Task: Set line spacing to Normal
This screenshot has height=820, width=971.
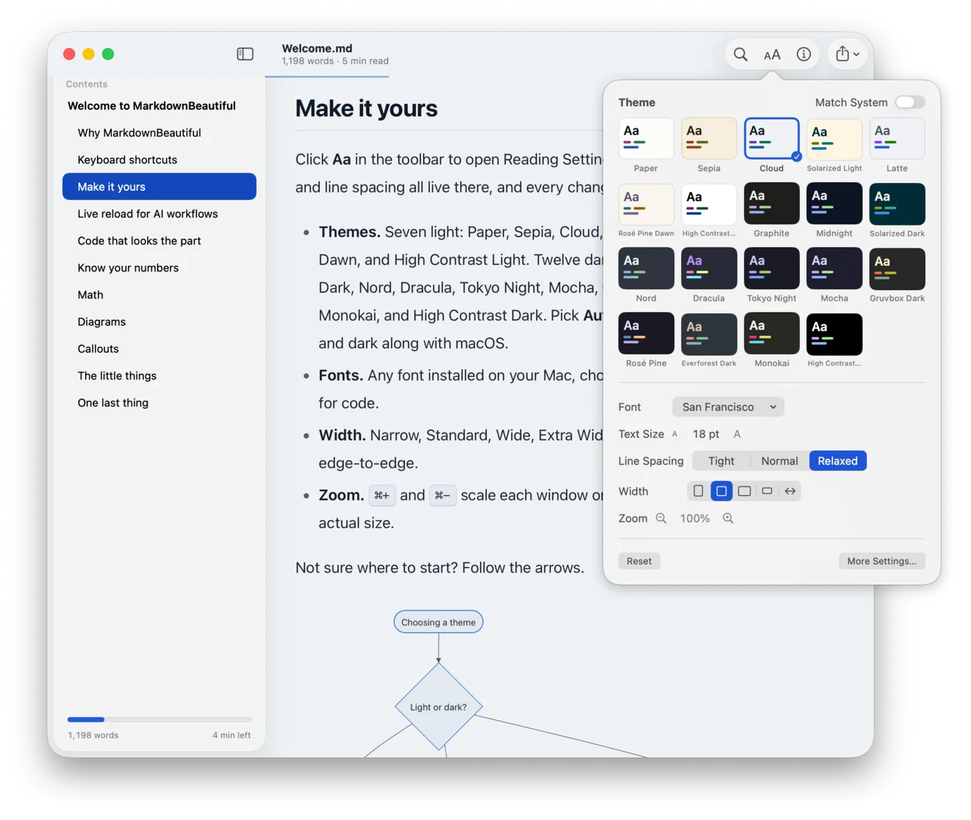Action: [780, 461]
